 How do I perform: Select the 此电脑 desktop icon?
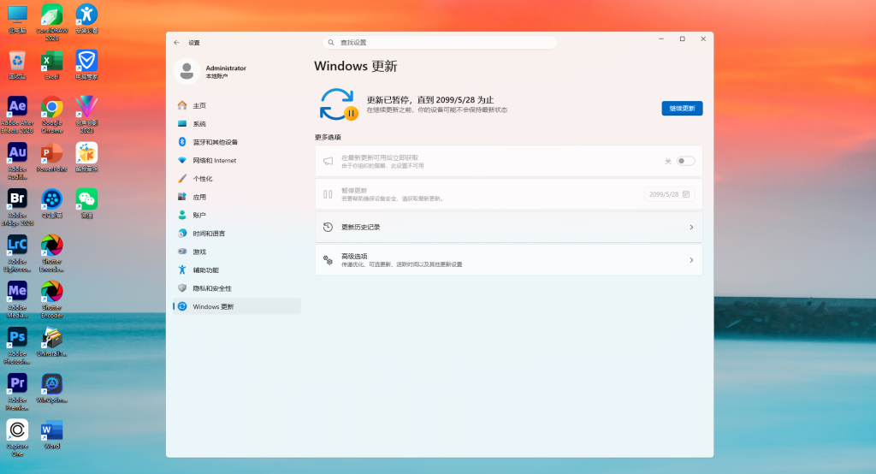(17, 19)
